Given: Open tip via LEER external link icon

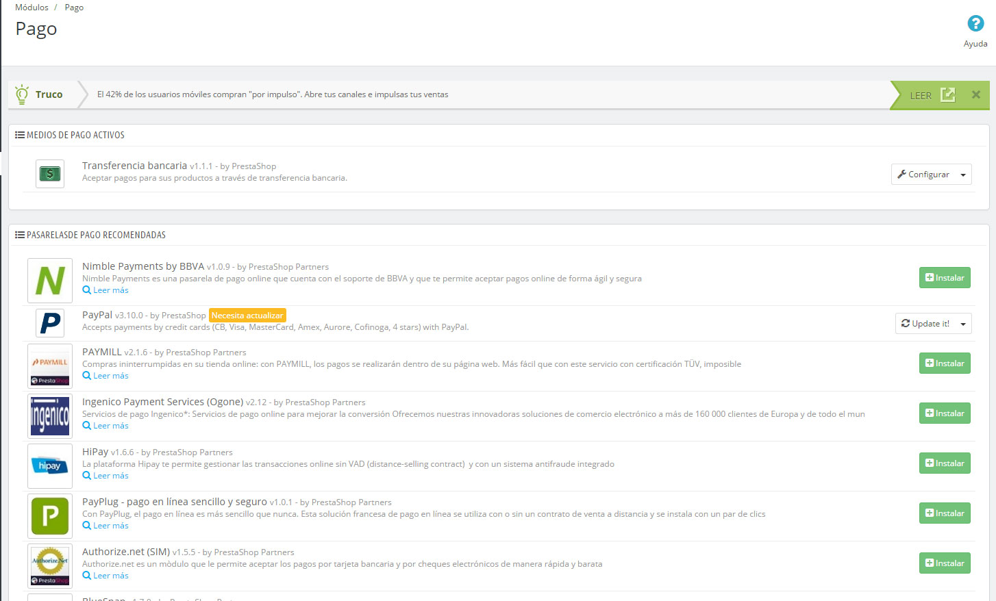Looking at the screenshot, I should [947, 94].
